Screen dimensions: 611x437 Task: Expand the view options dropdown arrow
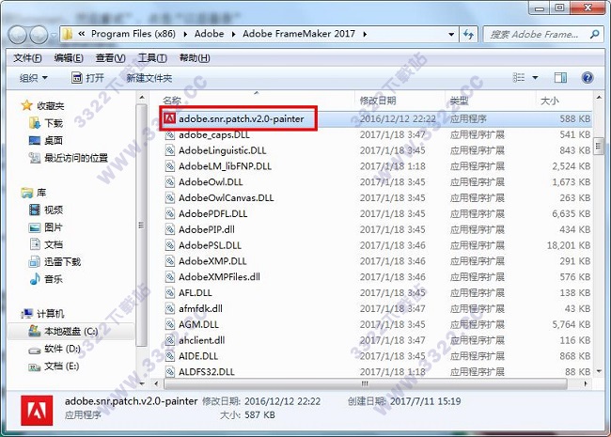pos(535,77)
